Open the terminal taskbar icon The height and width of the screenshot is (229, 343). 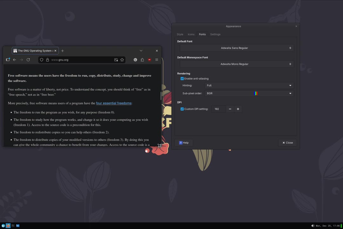tap(13, 226)
